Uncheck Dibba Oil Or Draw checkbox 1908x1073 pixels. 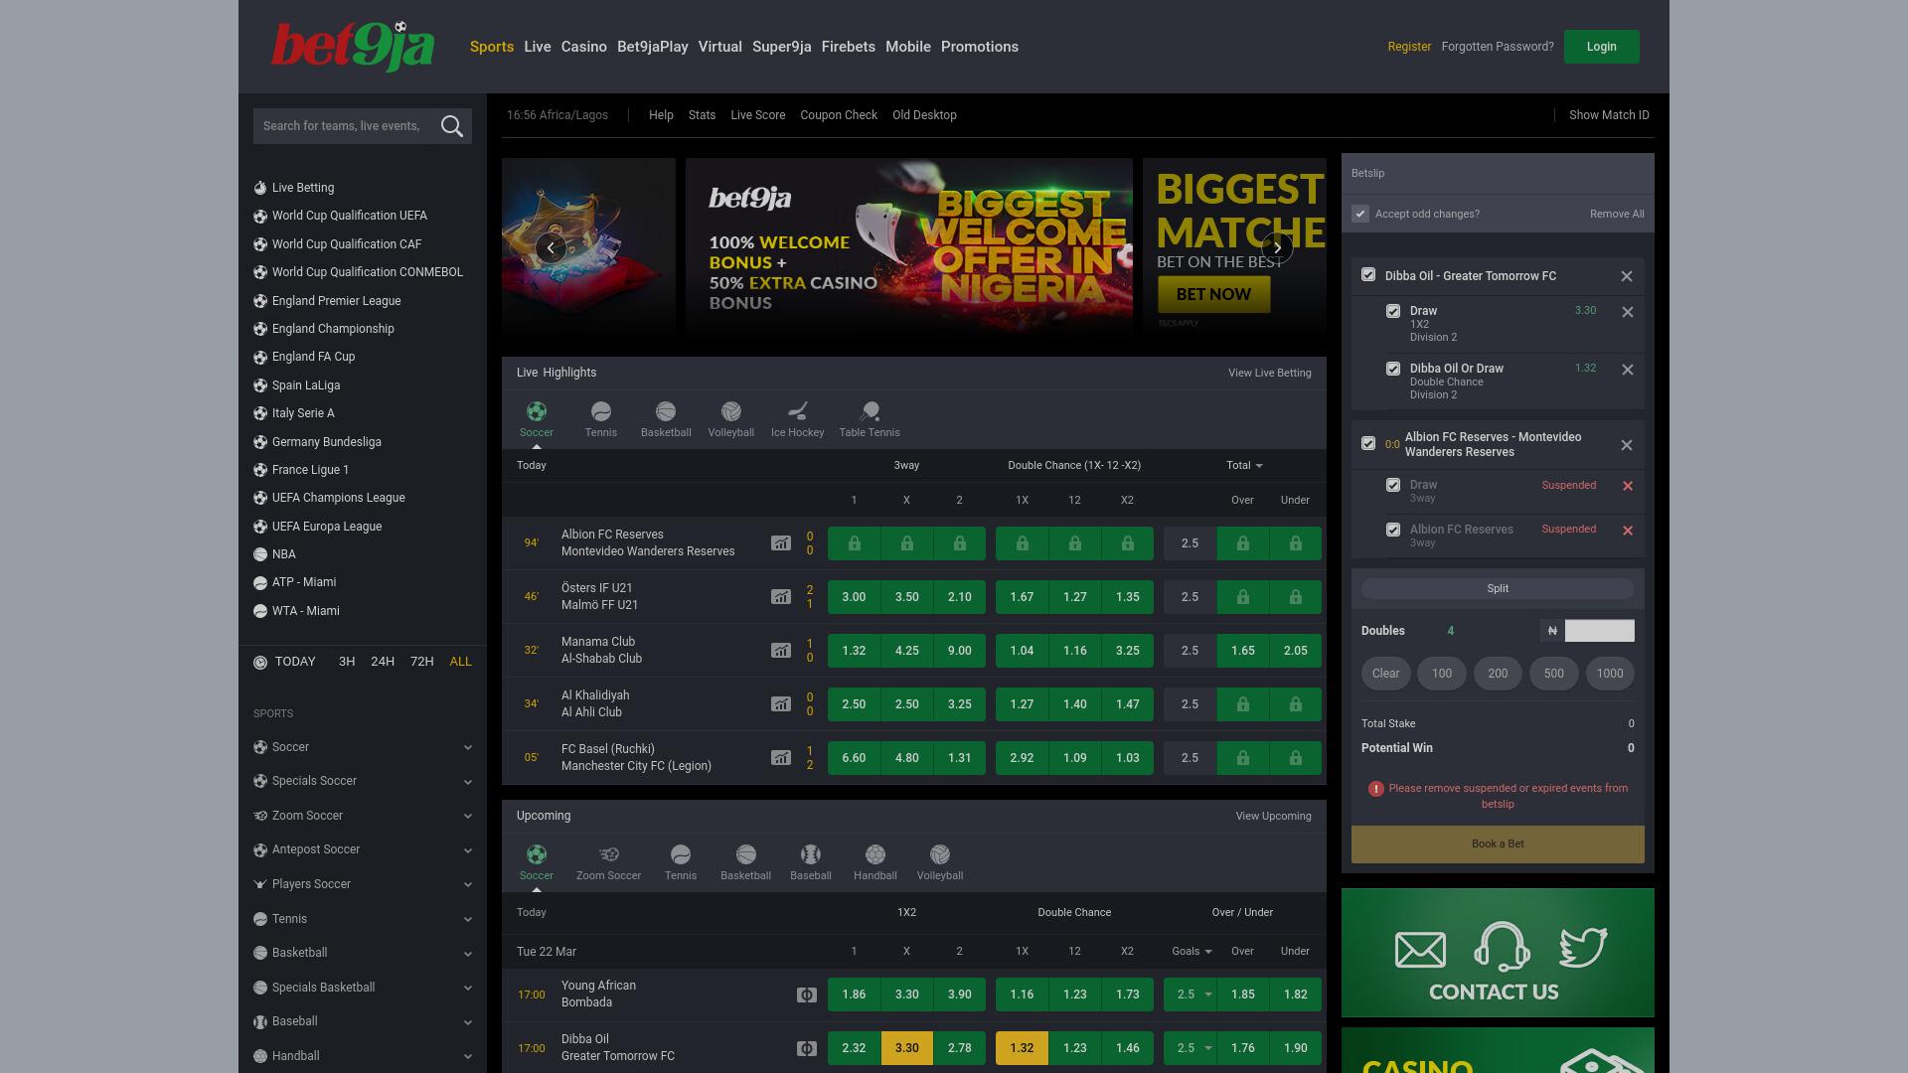(1393, 369)
